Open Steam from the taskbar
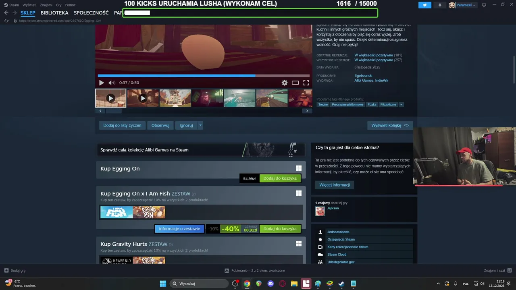Viewport: 516px width, 290px height. [x=341, y=284]
